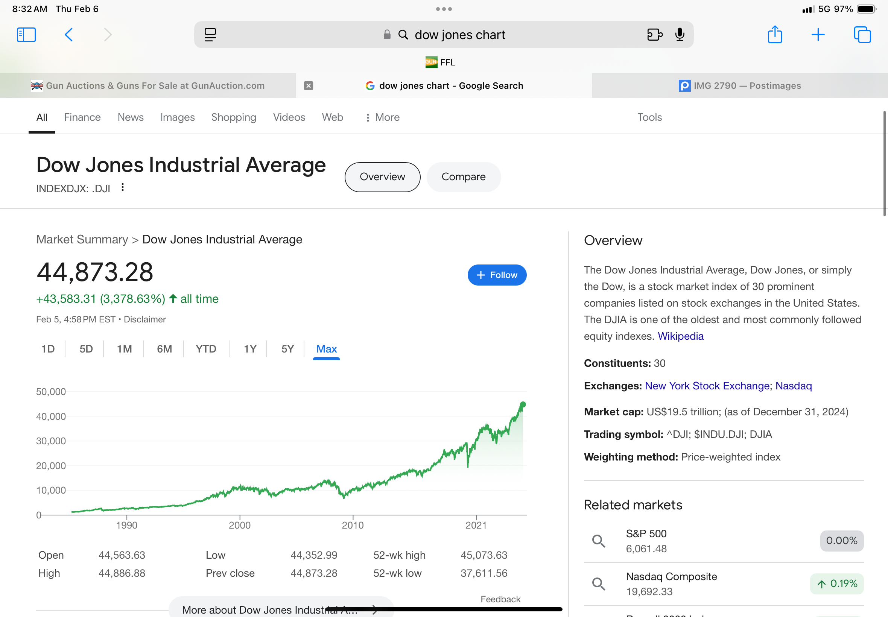888x617 pixels.
Task: Tap the address bar search field
Action: 444,35
